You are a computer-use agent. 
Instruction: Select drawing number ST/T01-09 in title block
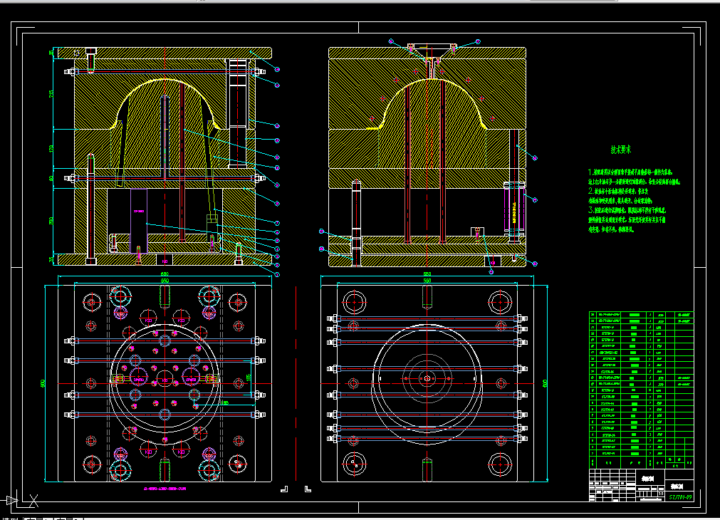click(681, 497)
